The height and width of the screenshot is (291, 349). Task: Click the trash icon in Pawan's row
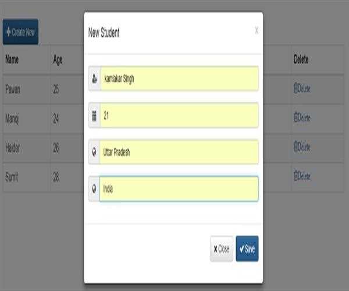point(296,89)
